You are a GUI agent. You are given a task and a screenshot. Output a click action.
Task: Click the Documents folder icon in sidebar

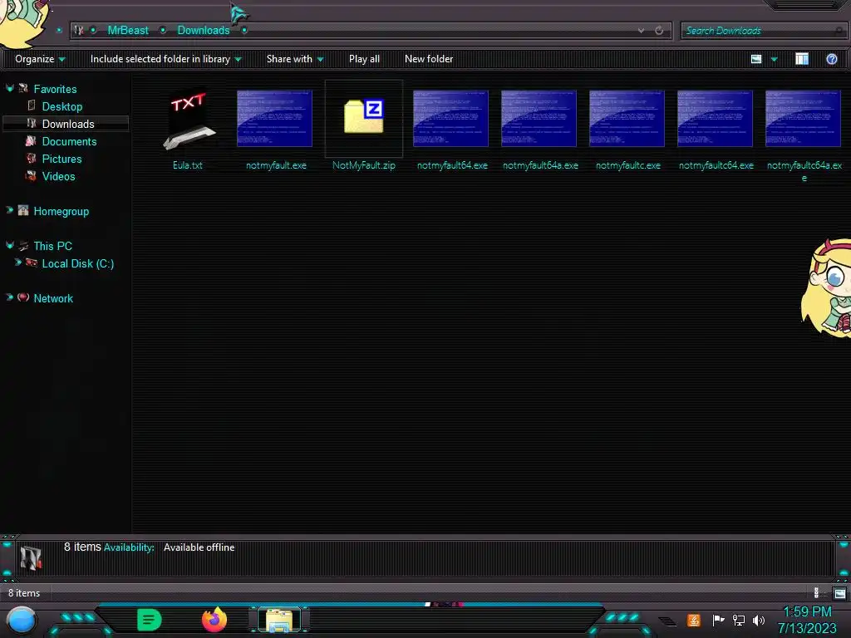[31, 140]
